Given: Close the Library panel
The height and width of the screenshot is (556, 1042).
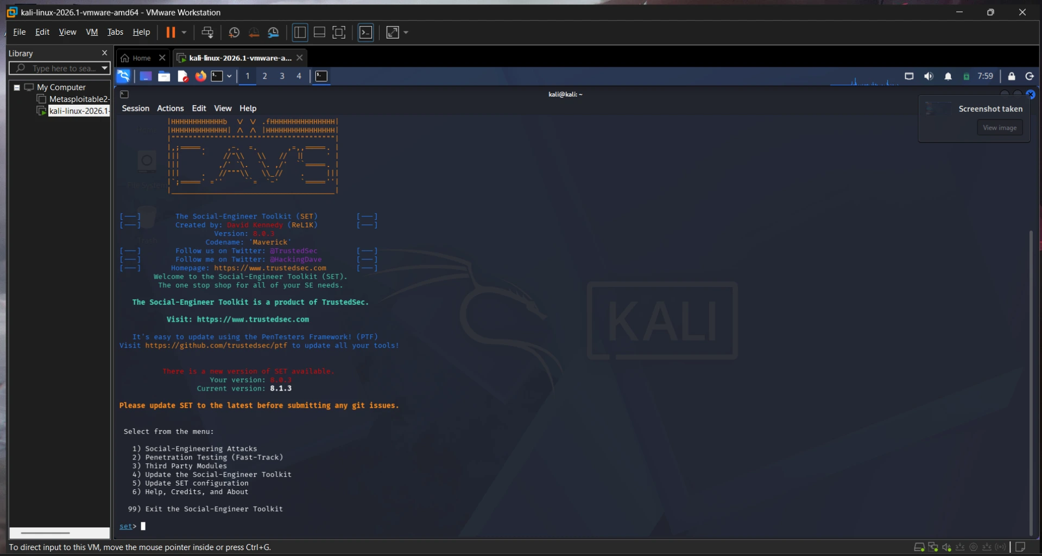Looking at the screenshot, I should [x=105, y=53].
